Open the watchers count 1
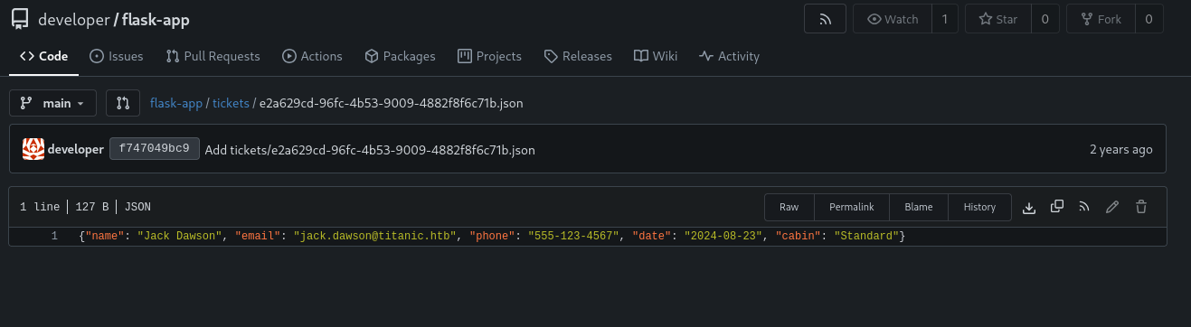This screenshot has width=1191, height=327. coord(944,19)
